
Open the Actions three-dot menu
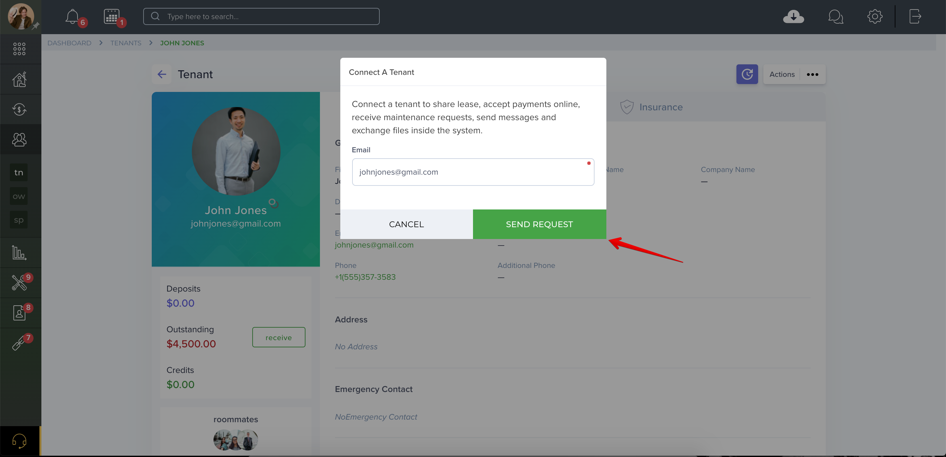pos(812,75)
